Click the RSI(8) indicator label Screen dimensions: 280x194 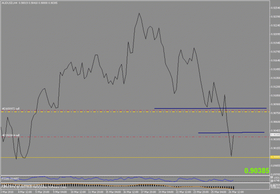[10, 178]
